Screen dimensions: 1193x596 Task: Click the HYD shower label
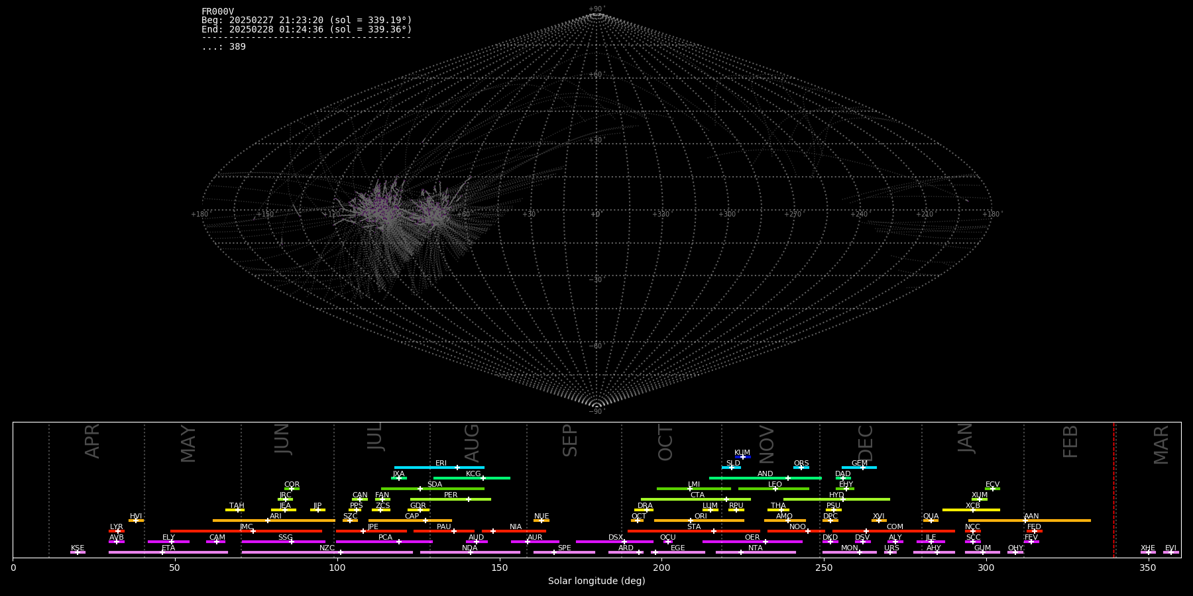pos(836,495)
